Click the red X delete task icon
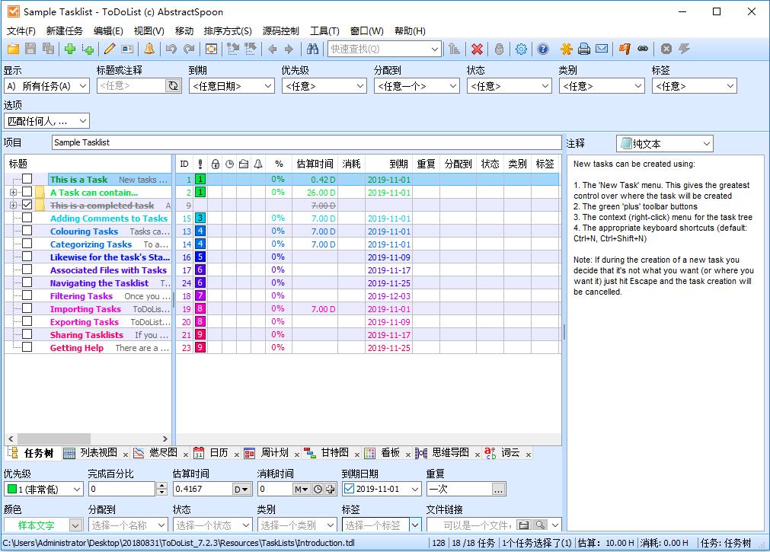 [477, 49]
